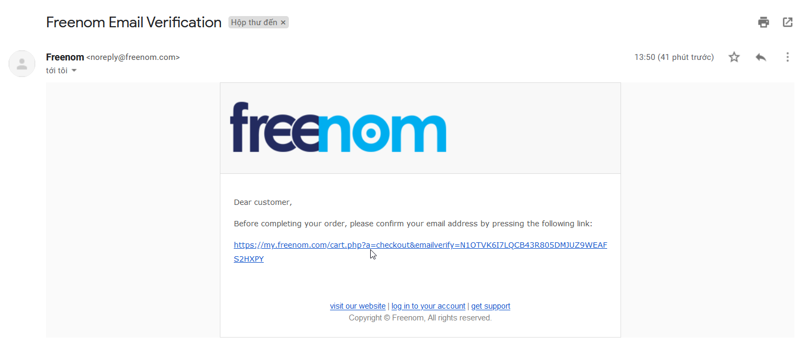This screenshot has width=804, height=352.
Task: Print this email with the printer icon
Action: (763, 22)
